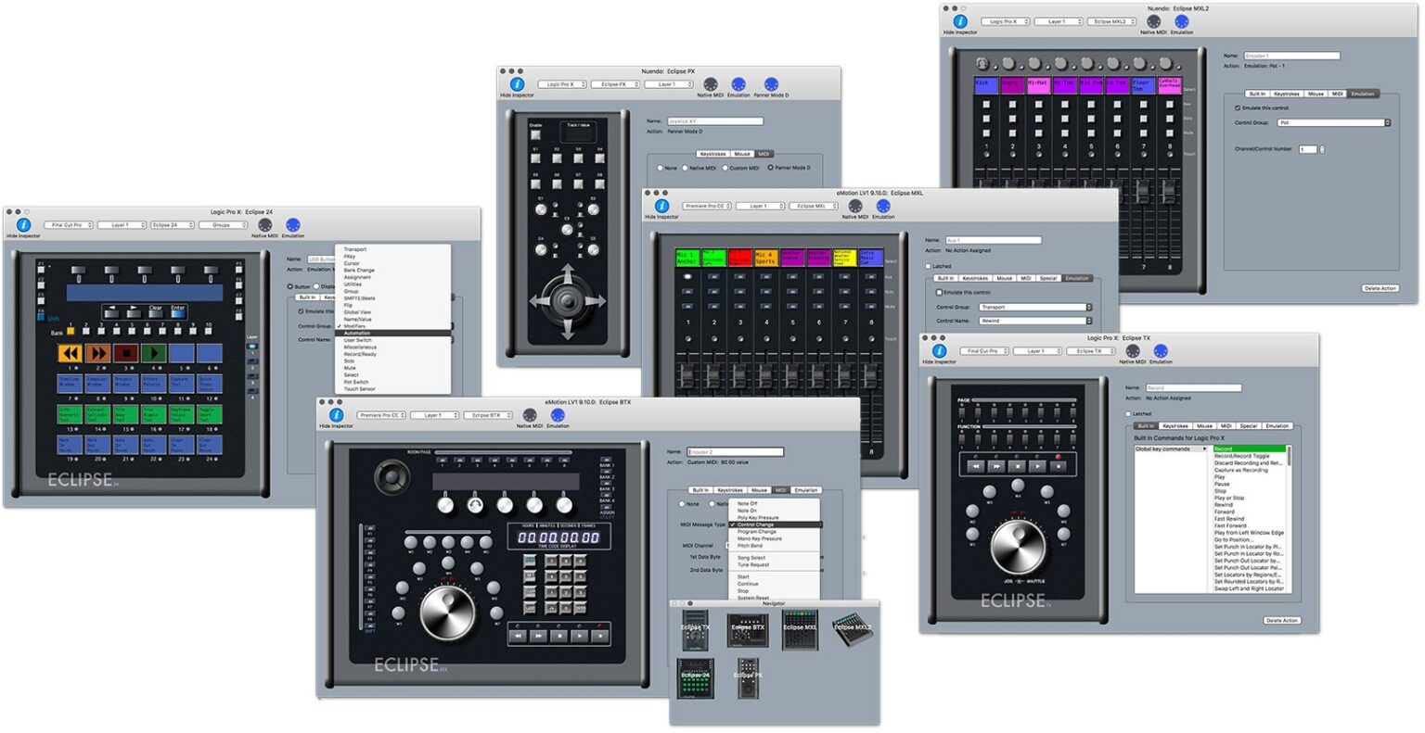Click the Native MIDI icon in the Eclipse 24 window
1425x733 pixels.
coord(267,222)
